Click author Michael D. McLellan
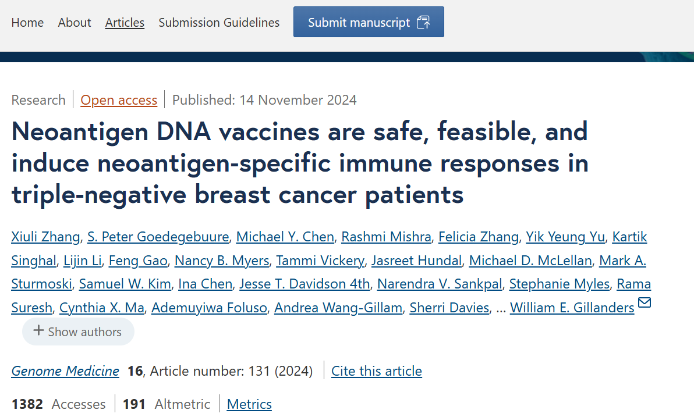The image size is (694, 417). pyautogui.click(x=530, y=261)
